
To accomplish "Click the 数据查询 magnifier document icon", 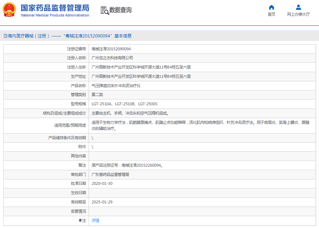I will [105, 10].
